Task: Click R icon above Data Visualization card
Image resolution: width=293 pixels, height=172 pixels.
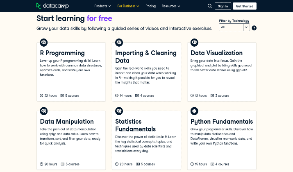Action: pyautogui.click(x=194, y=43)
